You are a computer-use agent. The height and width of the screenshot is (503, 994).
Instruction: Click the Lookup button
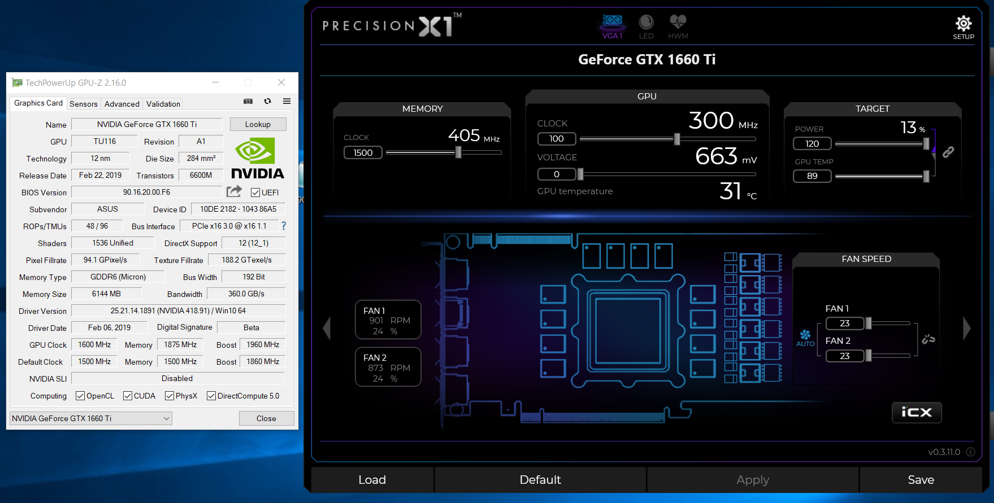(258, 124)
